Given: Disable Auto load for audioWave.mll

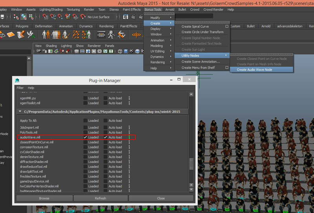Looking at the screenshot, I should click(x=105, y=138).
